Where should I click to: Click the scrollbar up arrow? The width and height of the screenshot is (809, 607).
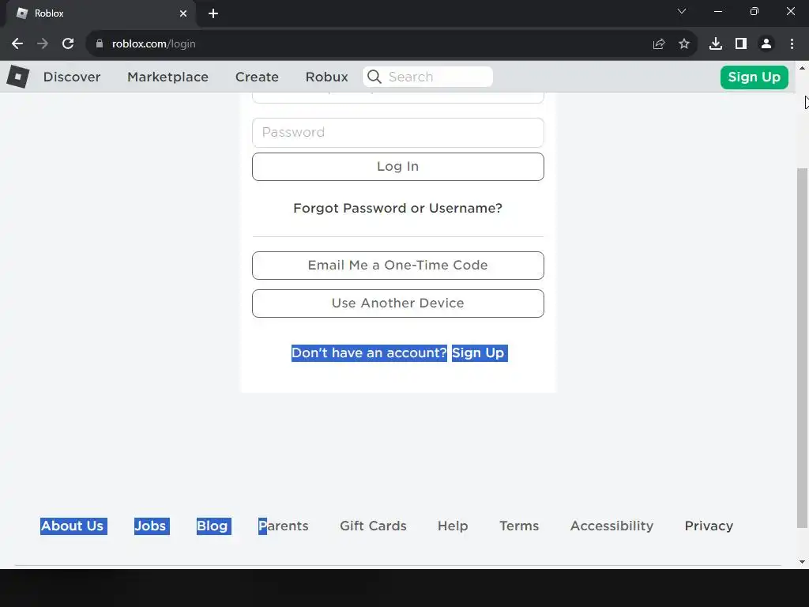click(803, 68)
